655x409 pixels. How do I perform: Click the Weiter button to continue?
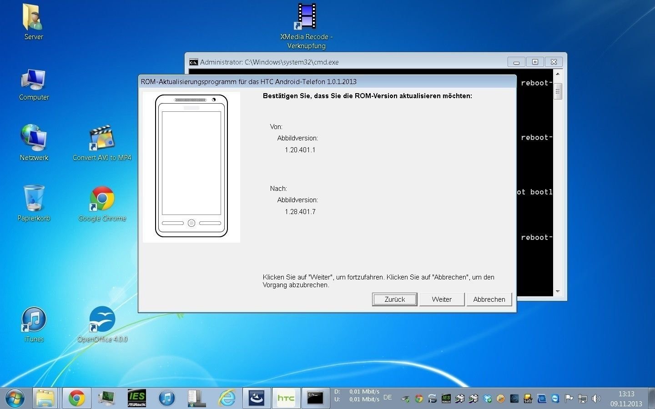pos(442,299)
